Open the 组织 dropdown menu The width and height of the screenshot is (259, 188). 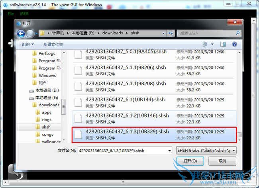click(28, 44)
